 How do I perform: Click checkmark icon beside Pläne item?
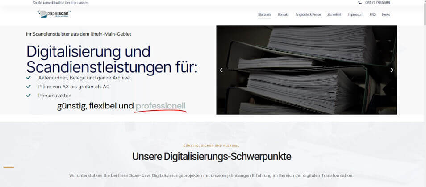(x=28, y=87)
